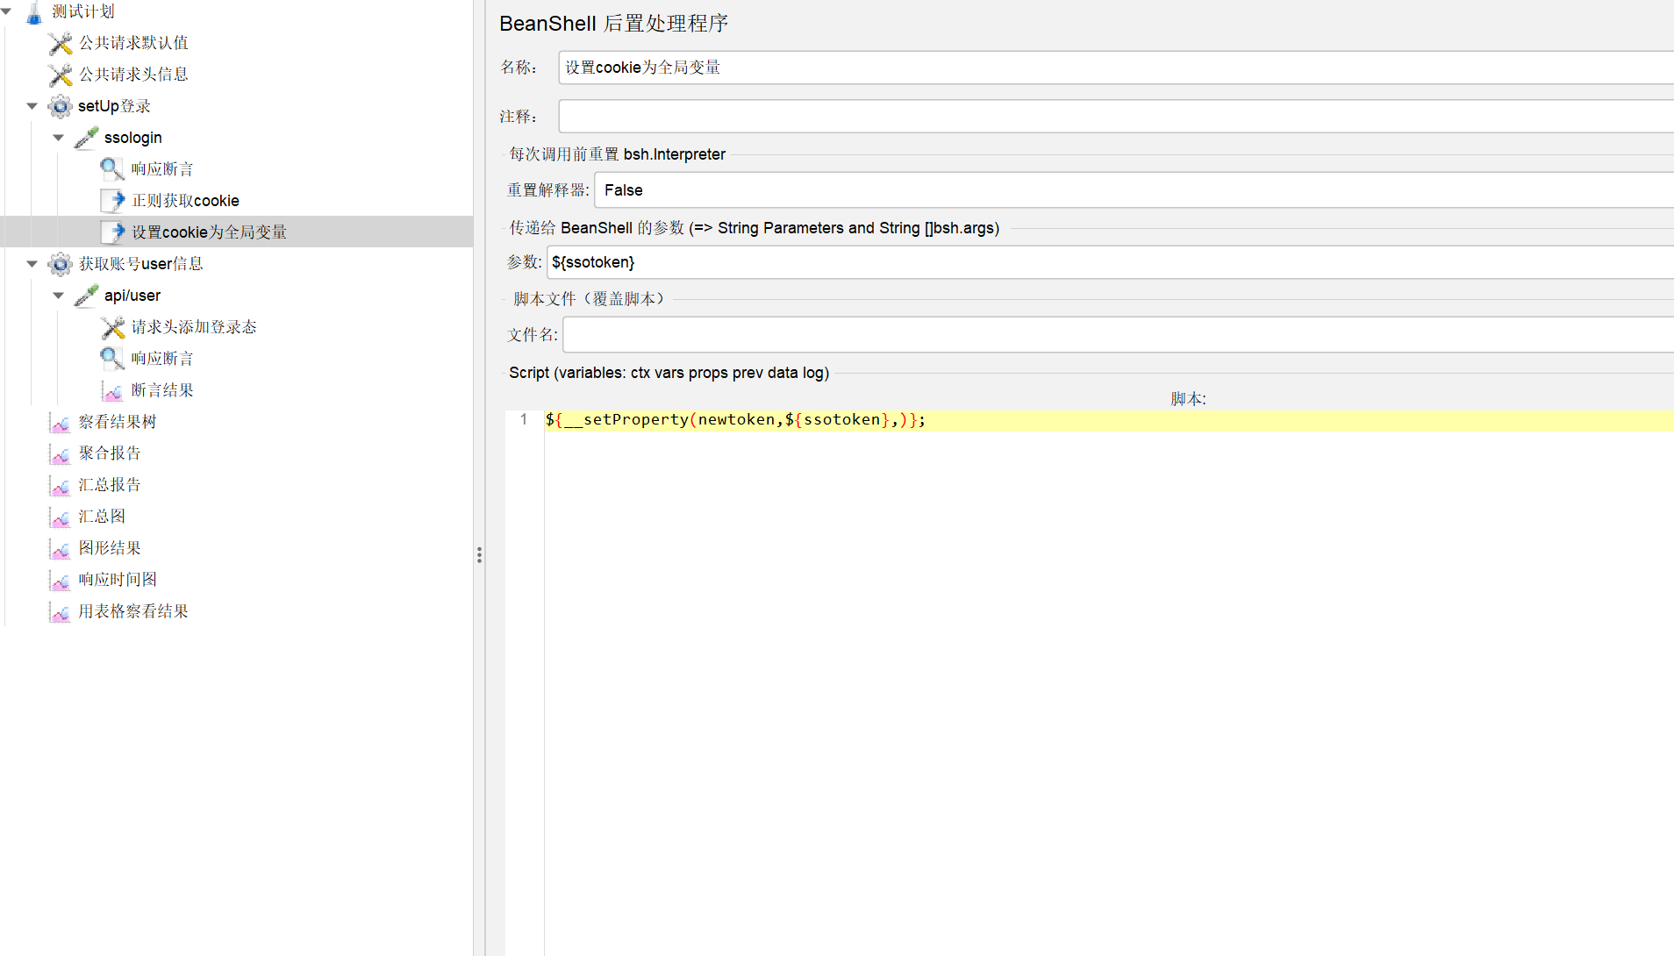1674x956 pixels.
Task: Click the 名称 name input field
Action: 1116,68
